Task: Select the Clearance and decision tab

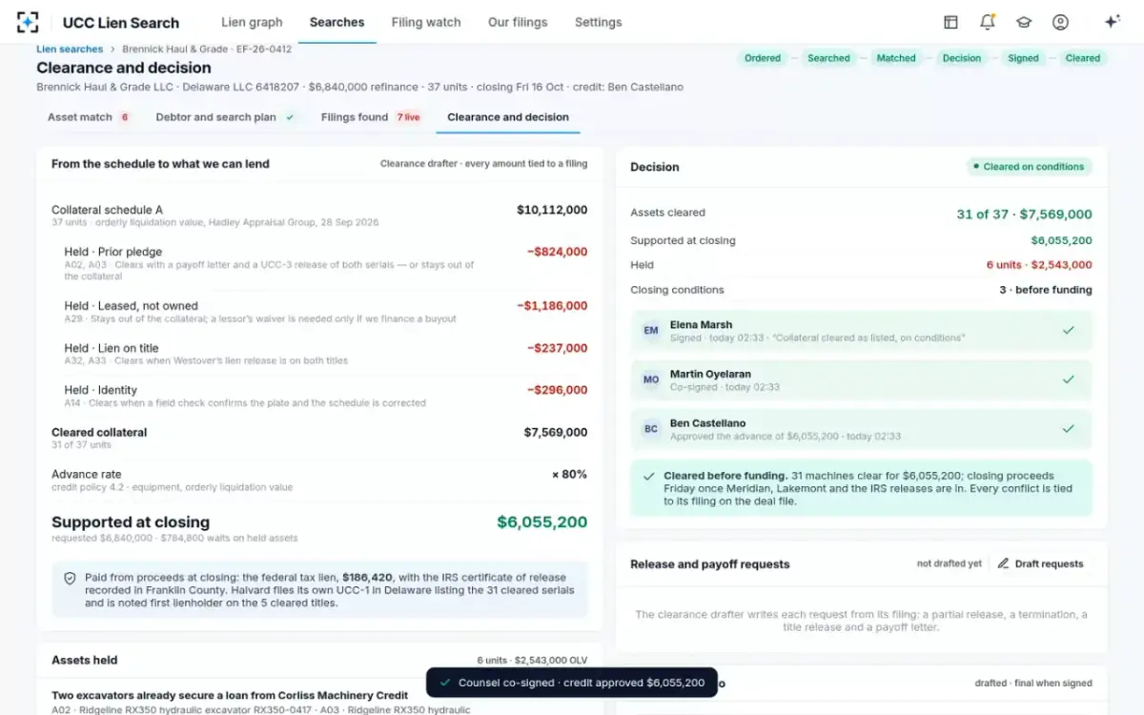Action: 508,117
